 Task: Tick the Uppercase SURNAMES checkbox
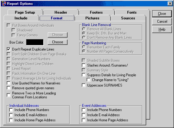coord(84,85)
